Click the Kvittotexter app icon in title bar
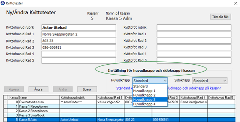The height and width of the screenshot is (122, 240). [3, 3]
